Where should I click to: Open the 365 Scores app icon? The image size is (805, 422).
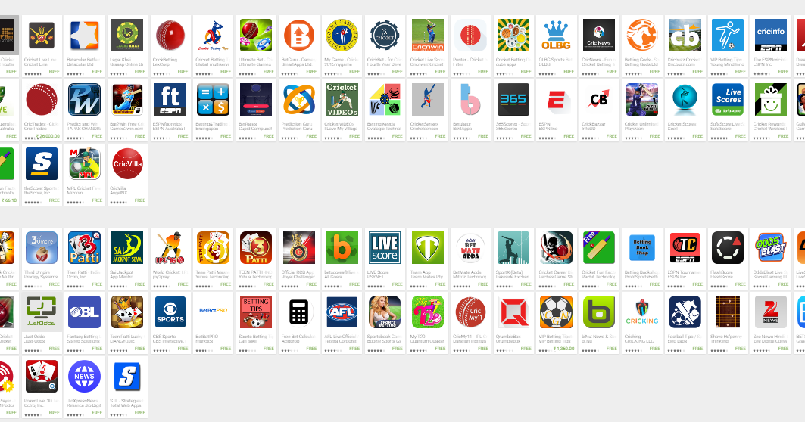(513, 100)
